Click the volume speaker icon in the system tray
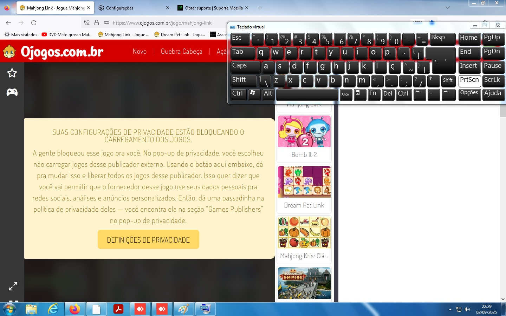This screenshot has height=316, width=506. pos(467,309)
